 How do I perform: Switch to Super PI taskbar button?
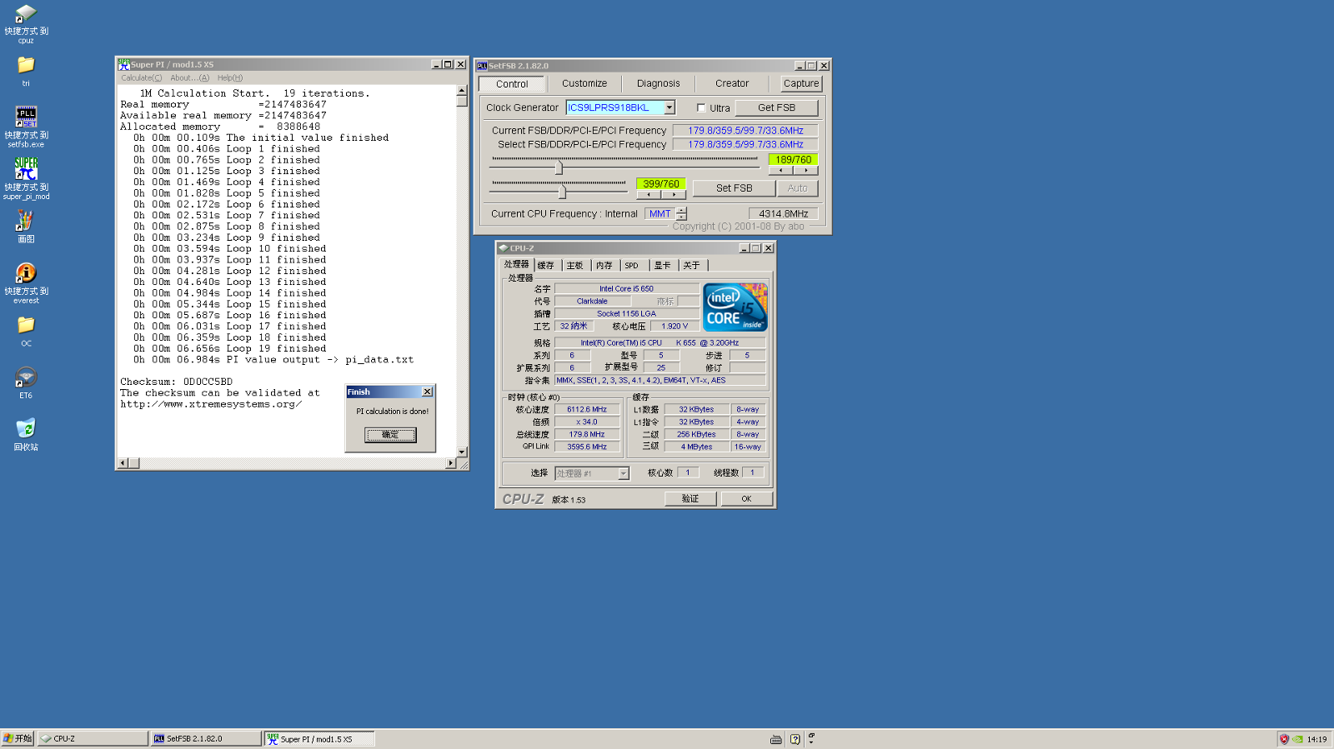(x=319, y=739)
